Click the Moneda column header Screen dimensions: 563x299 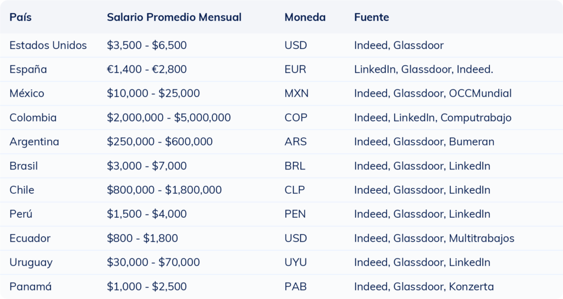[x=305, y=17]
